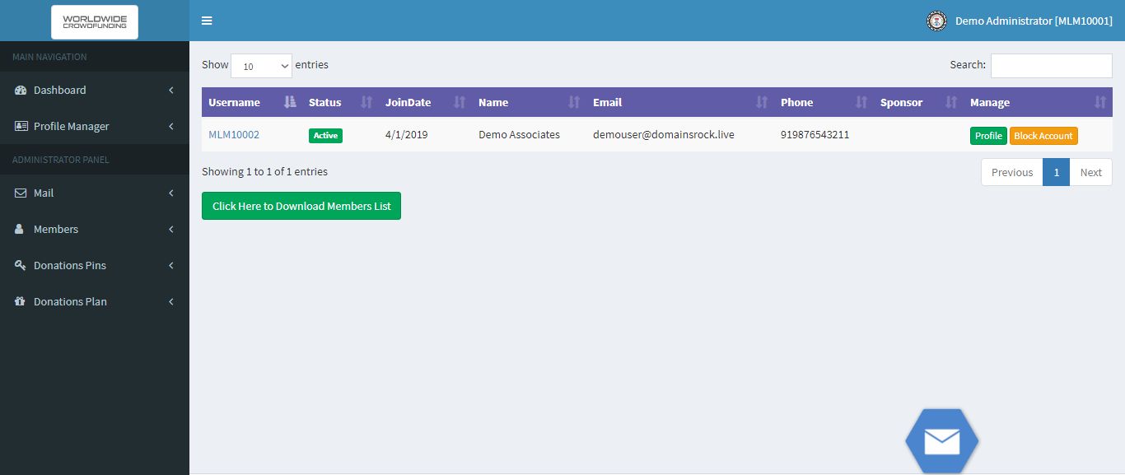Viewport: 1125px width, 475px height.
Task: Click the Worldwide Crowdfunding logo
Action: tap(95, 22)
